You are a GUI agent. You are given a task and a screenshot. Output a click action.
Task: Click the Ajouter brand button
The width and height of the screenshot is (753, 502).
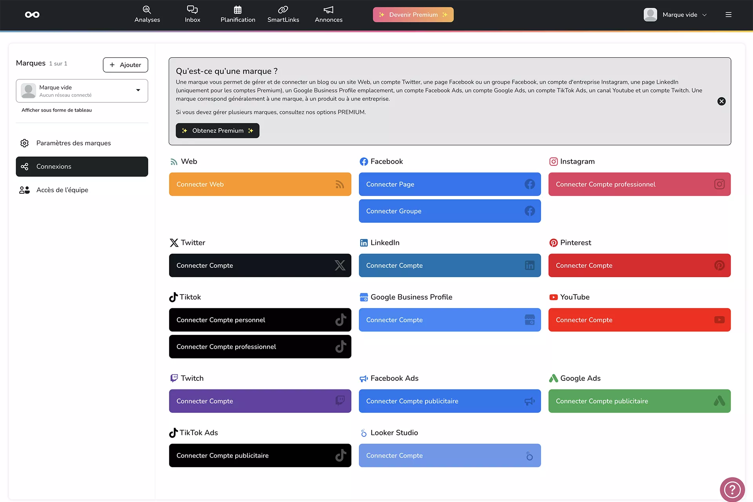tap(125, 65)
